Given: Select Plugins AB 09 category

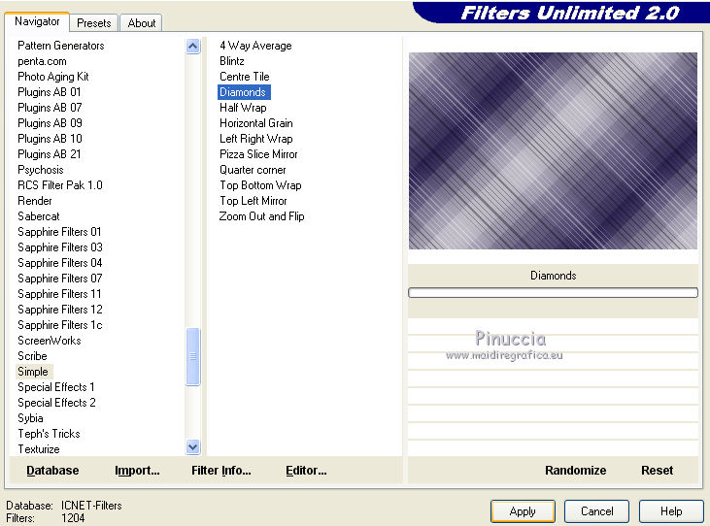Looking at the screenshot, I should pos(50,123).
